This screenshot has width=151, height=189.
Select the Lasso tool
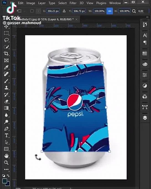pos(6,40)
